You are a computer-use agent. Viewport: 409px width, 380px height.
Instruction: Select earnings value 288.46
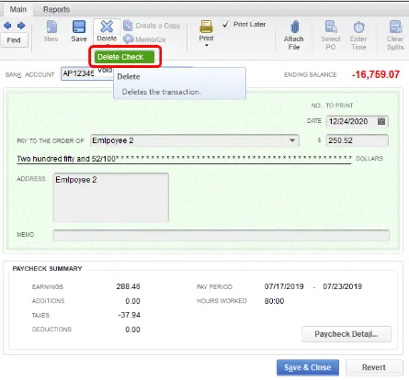[x=128, y=286]
